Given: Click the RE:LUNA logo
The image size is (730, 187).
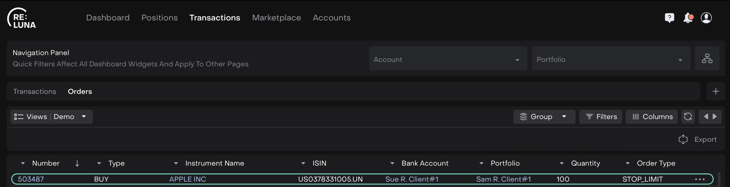Looking at the screenshot, I should 22,18.
